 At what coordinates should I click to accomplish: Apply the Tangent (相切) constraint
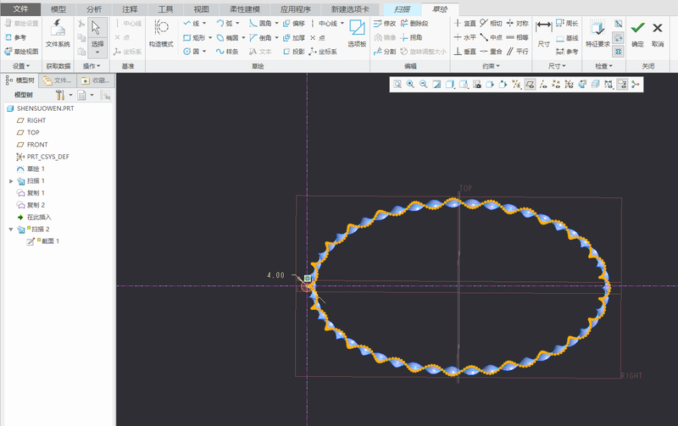coord(491,24)
